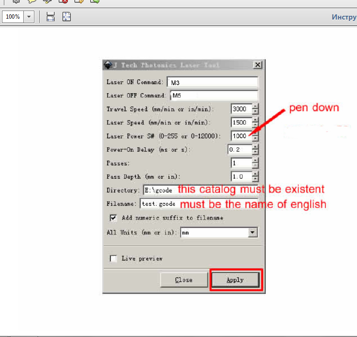Increase Laser Speed with the up arrow
This screenshot has width=357, height=337.
255,120
